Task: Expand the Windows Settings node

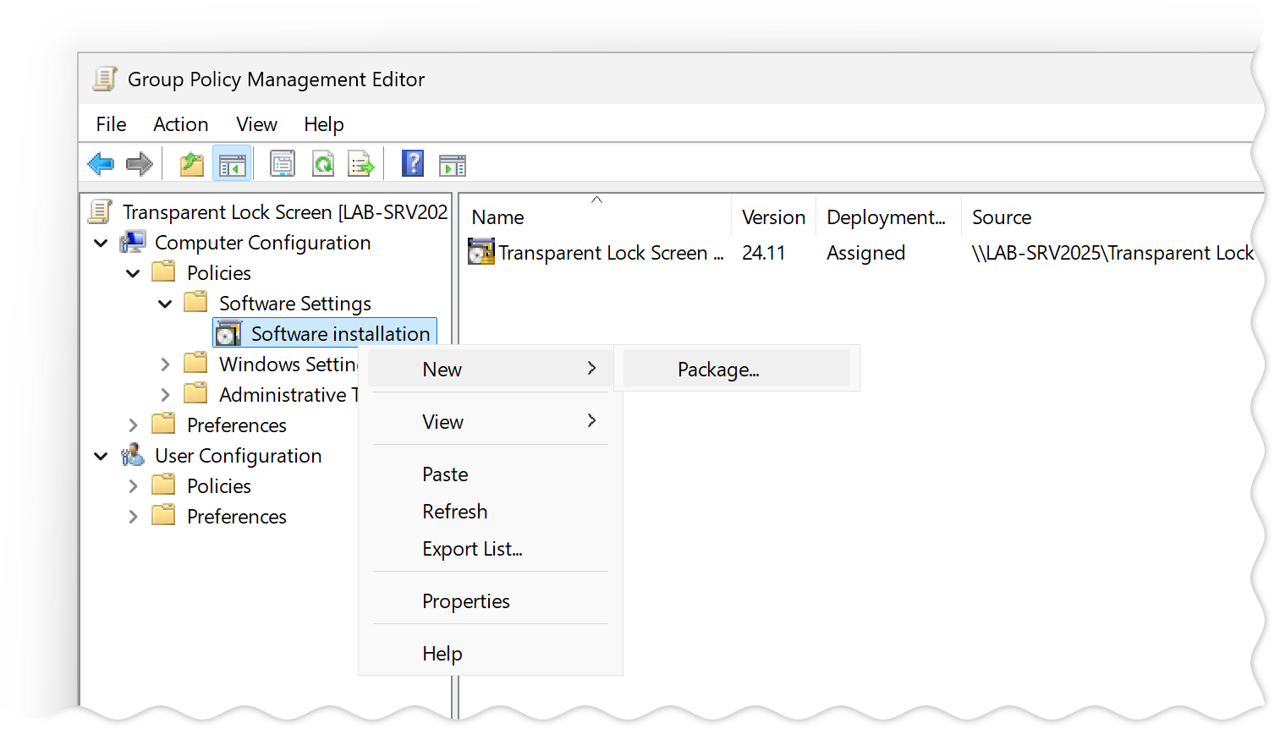Action: (165, 364)
